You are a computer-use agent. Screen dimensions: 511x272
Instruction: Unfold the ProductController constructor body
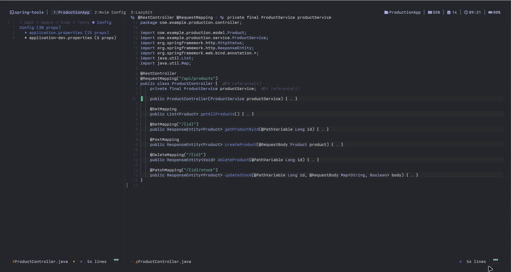pyautogui.click(x=291, y=99)
